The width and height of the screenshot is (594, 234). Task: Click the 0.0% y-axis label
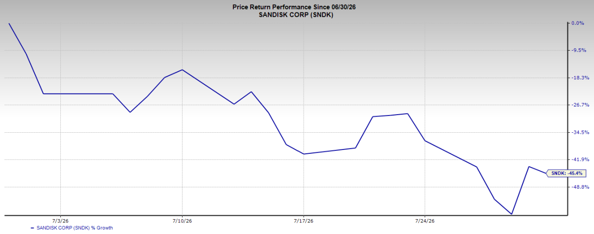578,23
